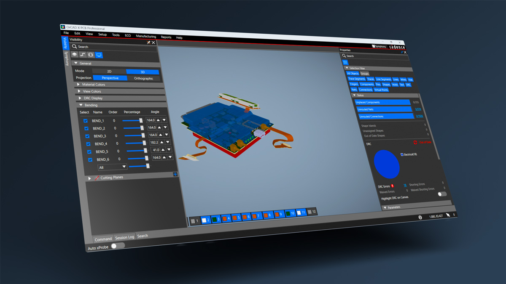This screenshot has width=506, height=284.
Task: Increase BEND_1 angle with up arrow
Action: (x=159, y=120)
